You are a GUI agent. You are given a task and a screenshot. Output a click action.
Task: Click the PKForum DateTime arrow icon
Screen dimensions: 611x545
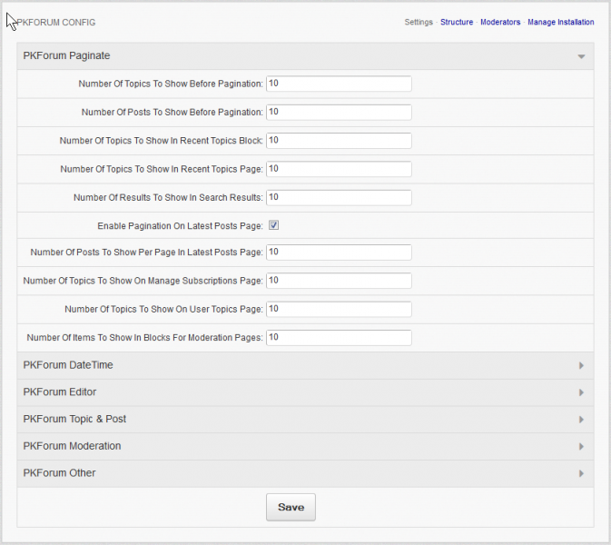click(x=581, y=365)
